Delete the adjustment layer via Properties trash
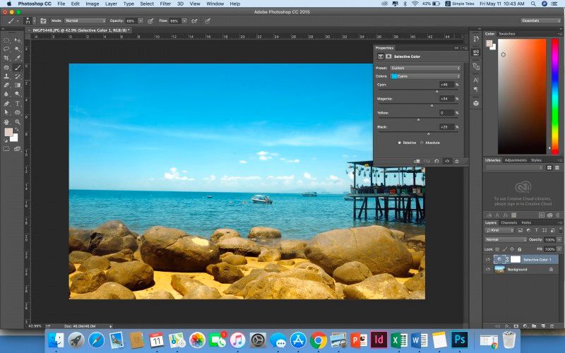This screenshot has width=565, height=353. (x=457, y=161)
